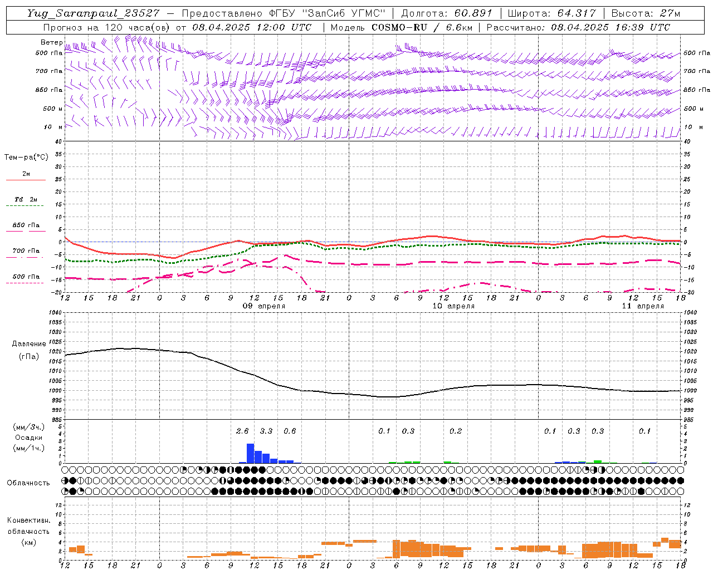This screenshot has width=713, height=570.
Task: Click the 'Ветер' wind panel label
Action: [51, 42]
